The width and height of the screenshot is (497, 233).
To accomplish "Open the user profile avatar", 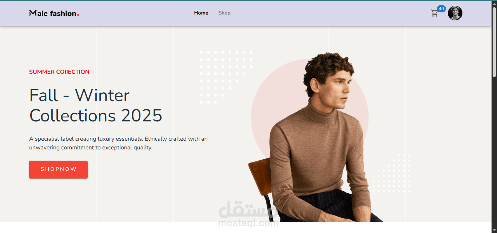I will point(455,13).
